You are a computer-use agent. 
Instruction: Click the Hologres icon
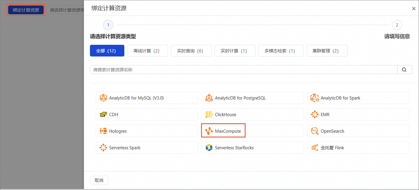click(x=103, y=131)
